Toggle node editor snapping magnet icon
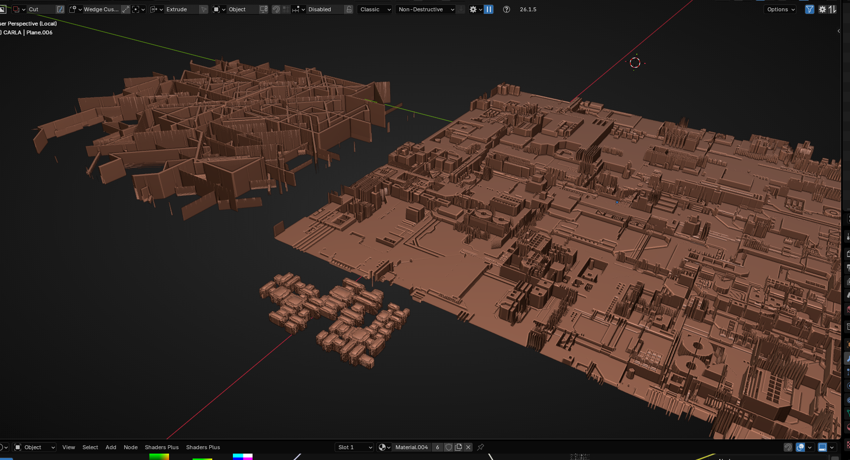 [x=788, y=447]
